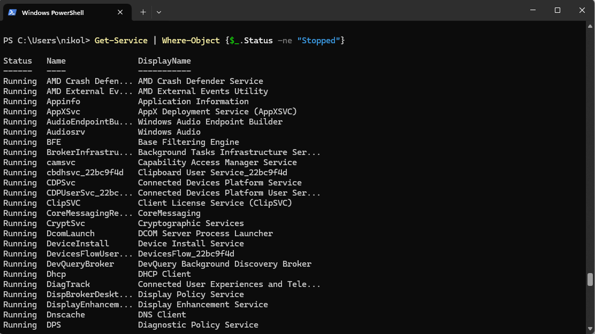595x334 pixels.
Task: Click Clipboard User Service_22bc9f4d text
Action: point(212,173)
